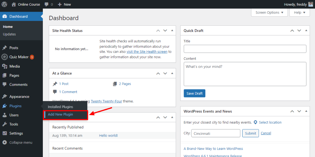Collapse the Site Health Status panel

point(172,31)
